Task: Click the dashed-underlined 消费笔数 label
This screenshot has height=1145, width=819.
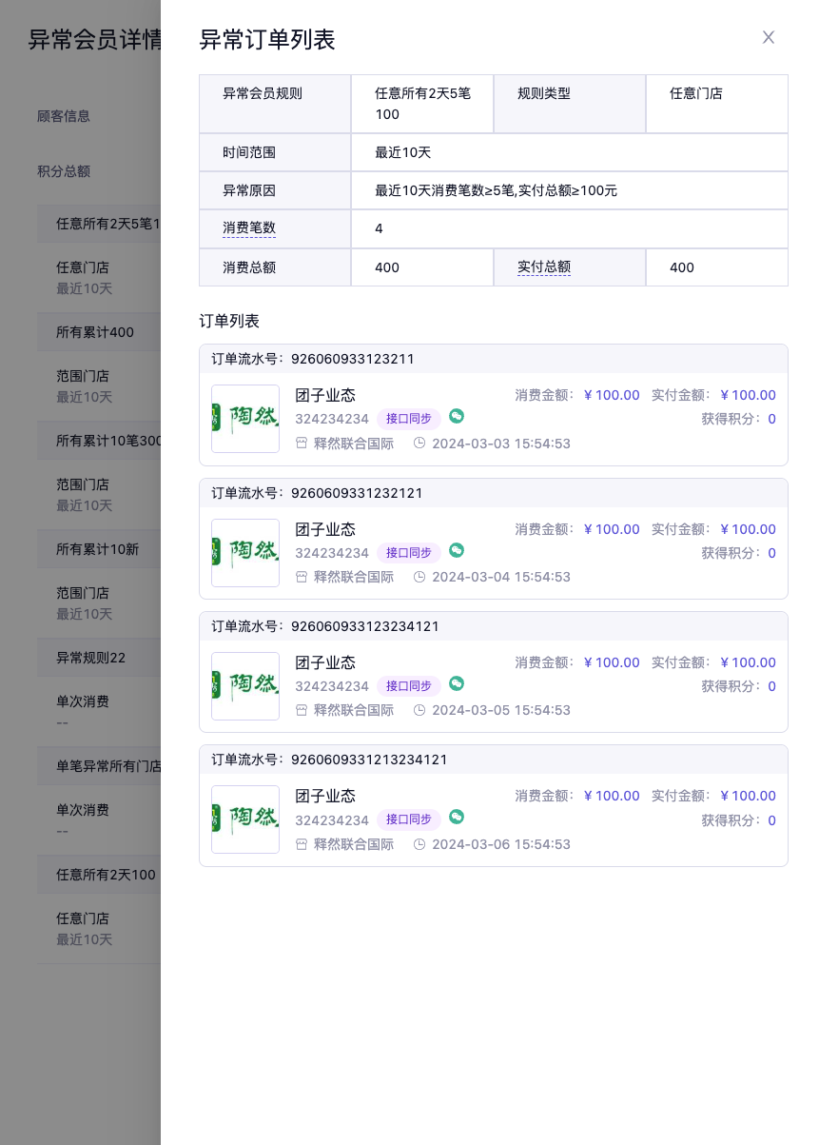Action: pos(249,228)
